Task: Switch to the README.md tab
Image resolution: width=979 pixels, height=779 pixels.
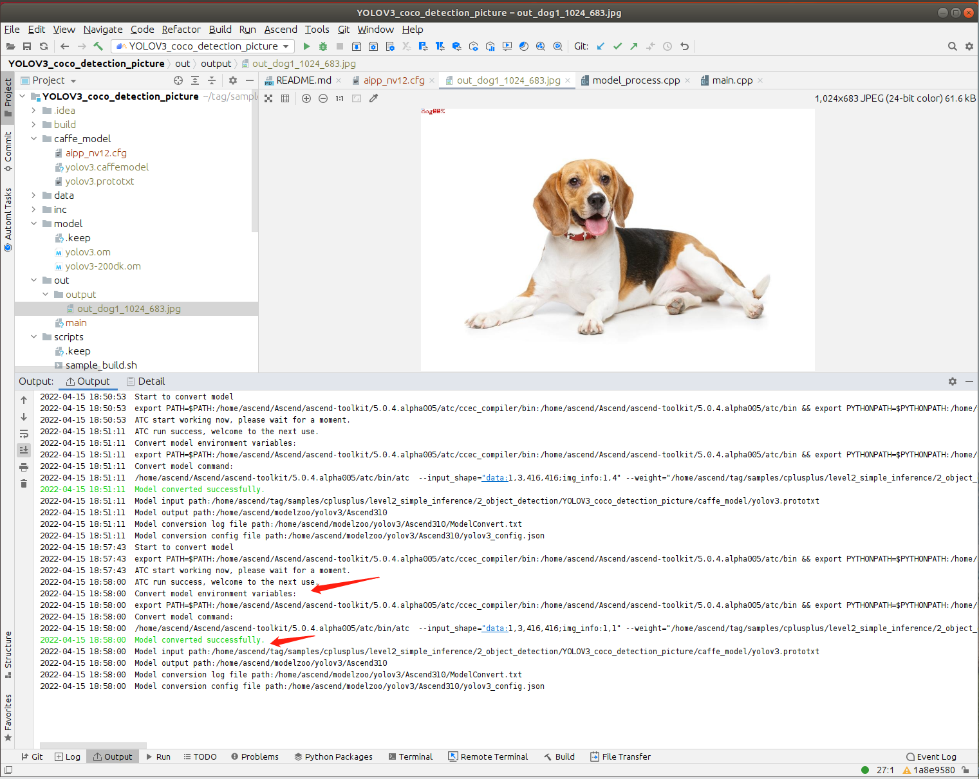Action: (x=303, y=80)
